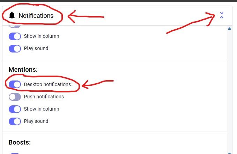
Task: Click the bell icon beside Notifications
Action: (12, 16)
